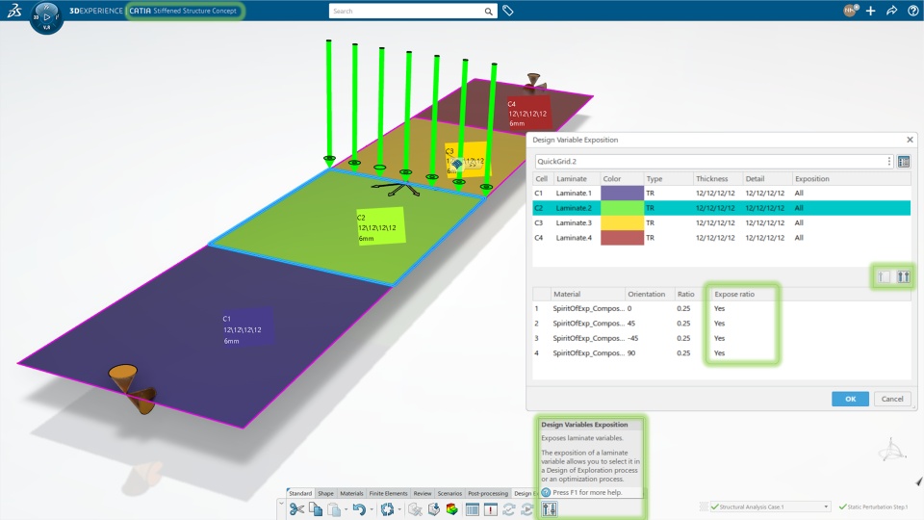Open the NH user profile avatar
Screen dimensions: 924x520
pos(850,11)
